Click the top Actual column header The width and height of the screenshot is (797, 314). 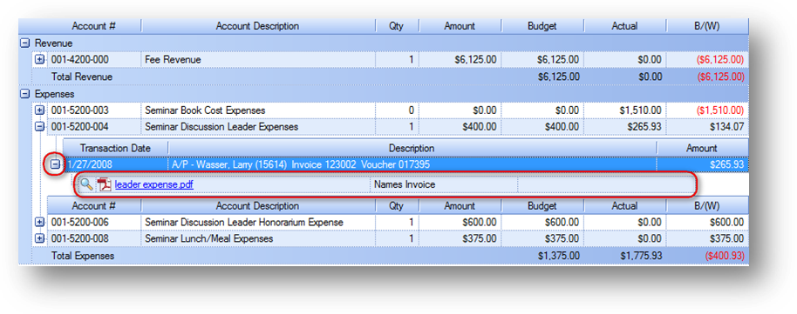click(624, 26)
